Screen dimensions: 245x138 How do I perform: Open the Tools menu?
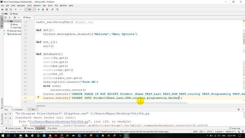50,5
